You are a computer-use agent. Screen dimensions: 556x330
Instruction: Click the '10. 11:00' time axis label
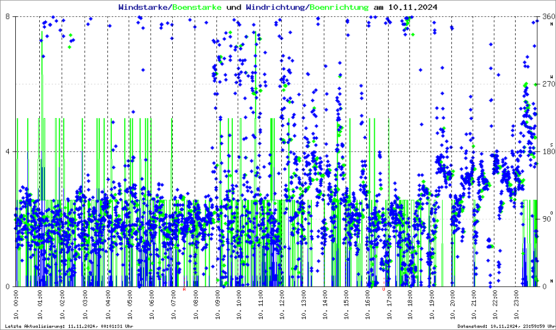point(261,304)
